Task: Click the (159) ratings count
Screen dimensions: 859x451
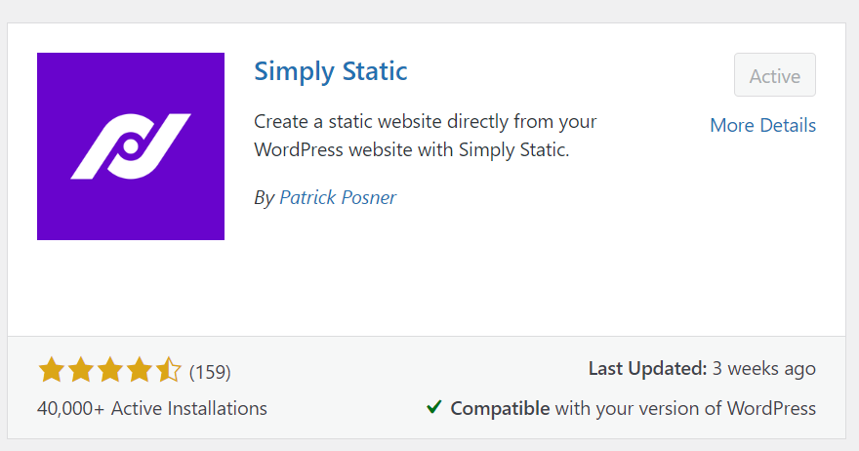Action: tap(210, 372)
